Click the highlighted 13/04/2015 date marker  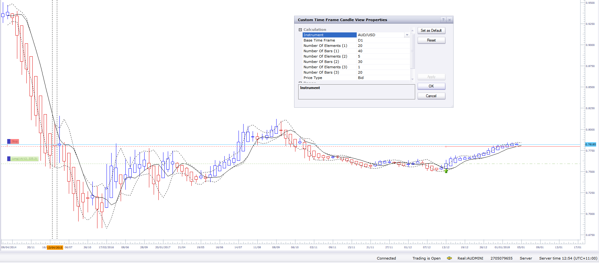[55, 248]
